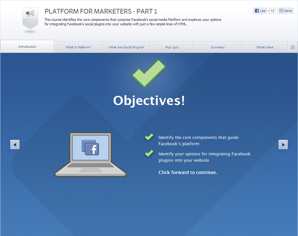Screen dimensions: 298x236
Task: Click the checkmark beside core components objective
Action: point(149,137)
